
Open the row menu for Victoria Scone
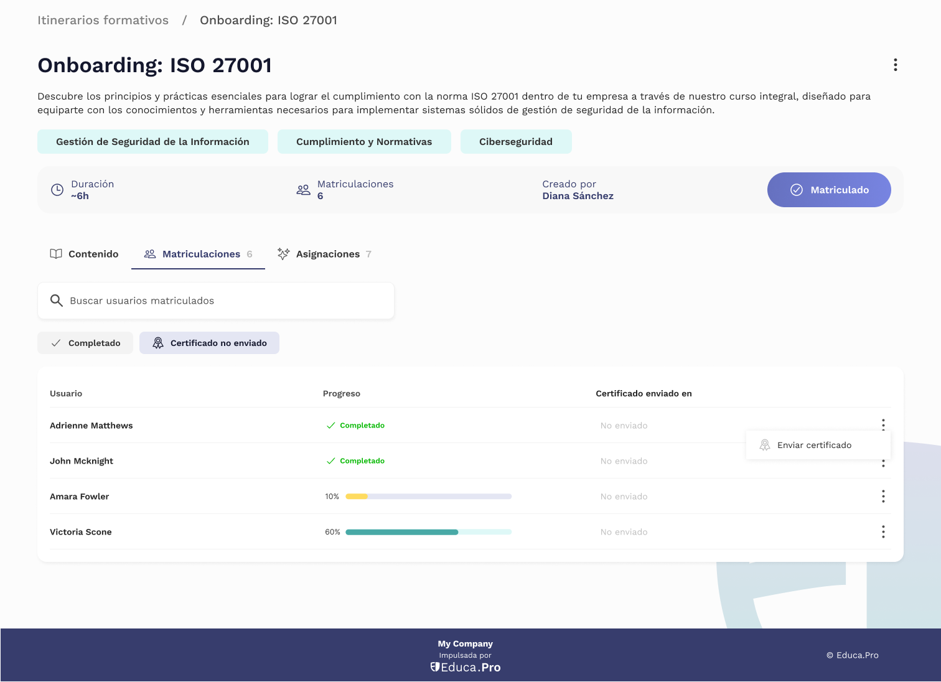coord(883,531)
